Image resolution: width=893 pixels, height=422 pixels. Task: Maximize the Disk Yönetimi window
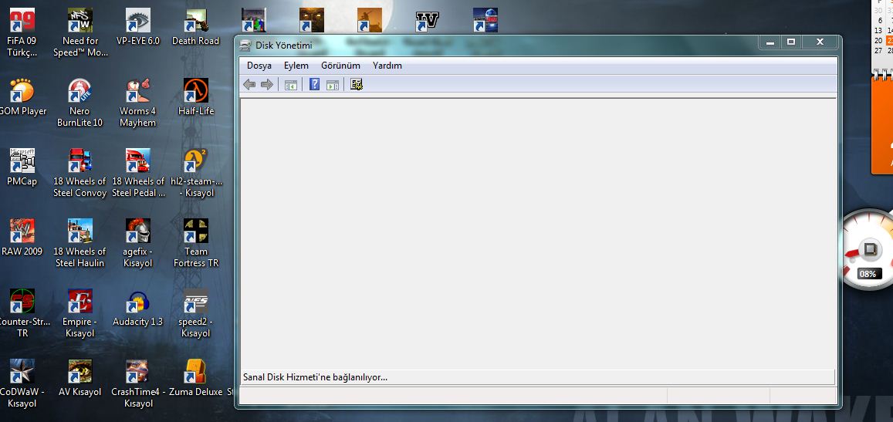tap(790, 42)
